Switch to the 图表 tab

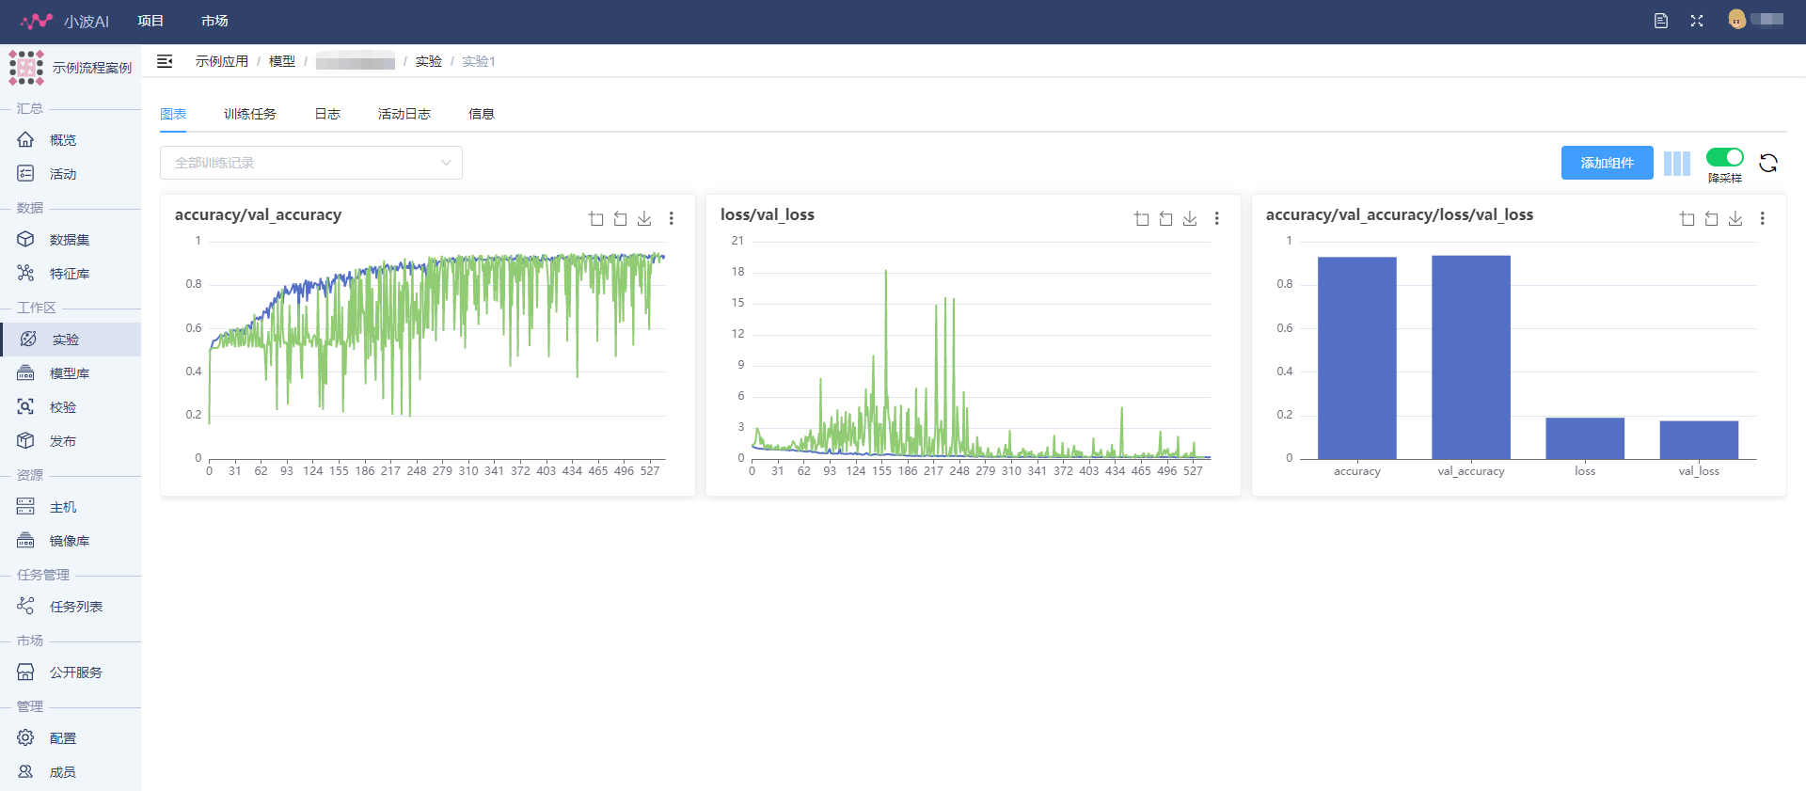[x=173, y=114]
